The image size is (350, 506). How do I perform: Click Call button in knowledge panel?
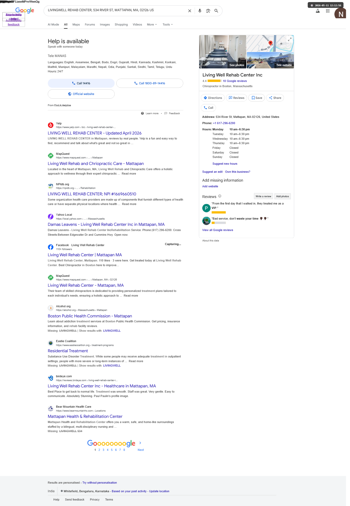208,108
